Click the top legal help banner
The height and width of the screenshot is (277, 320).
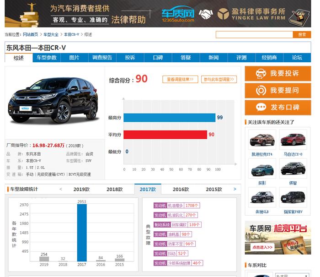point(158,13)
